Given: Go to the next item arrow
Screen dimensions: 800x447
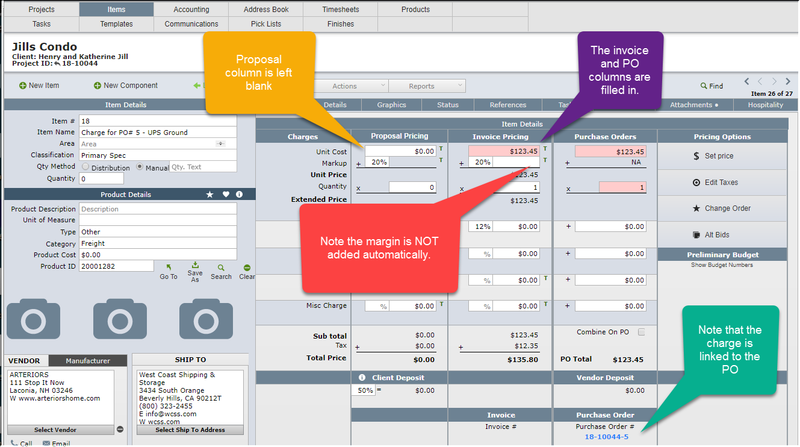Looking at the screenshot, I should (x=775, y=81).
